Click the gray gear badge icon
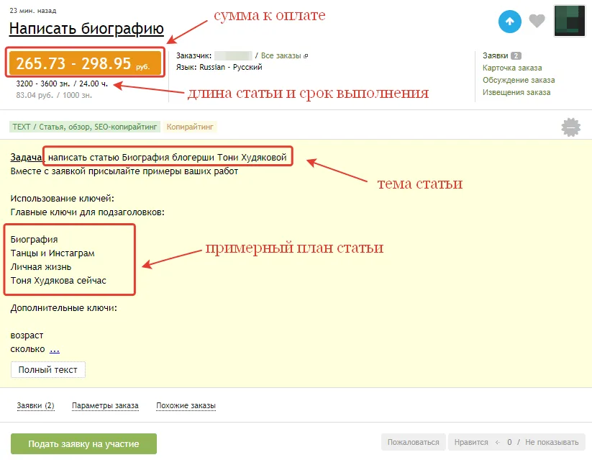592x460 pixels. (571, 127)
